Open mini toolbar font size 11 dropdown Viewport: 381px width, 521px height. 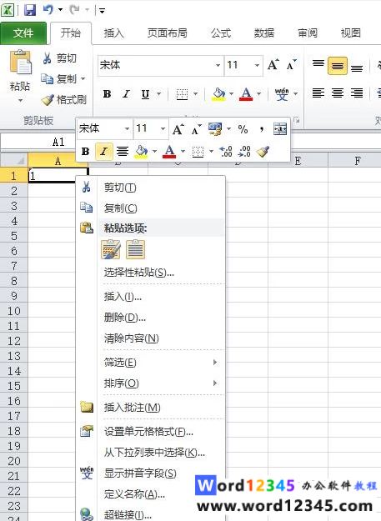[163, 128]
